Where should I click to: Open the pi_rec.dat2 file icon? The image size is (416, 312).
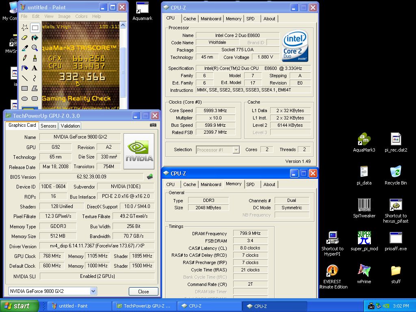tap(396, 143)
